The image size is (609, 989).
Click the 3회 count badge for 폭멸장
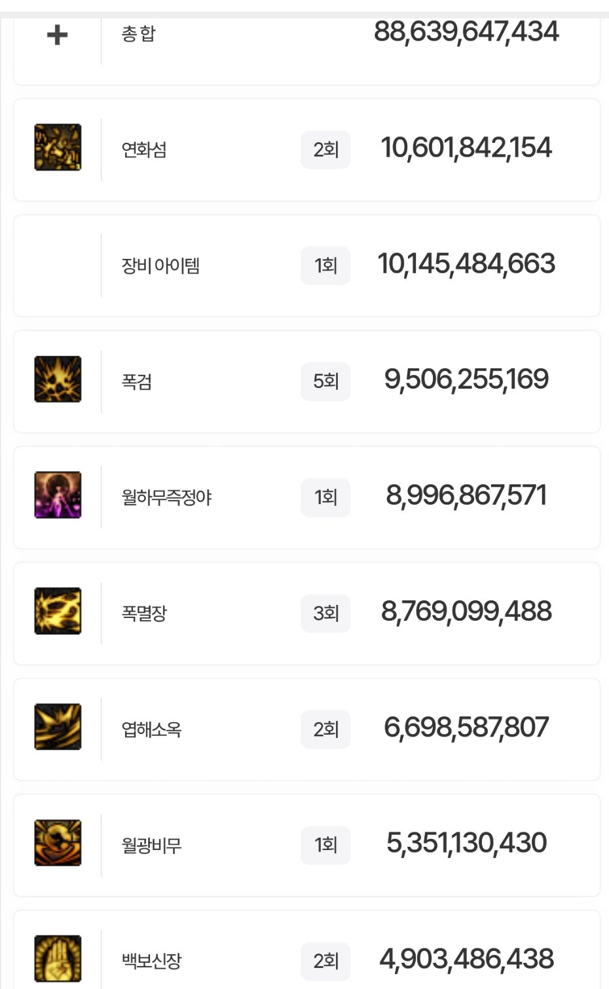tap(325, 613)
